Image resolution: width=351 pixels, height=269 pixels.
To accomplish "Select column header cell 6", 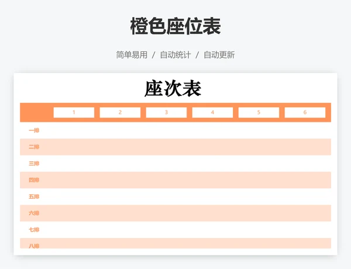I will pyautogui.click(x=305, y=112).
